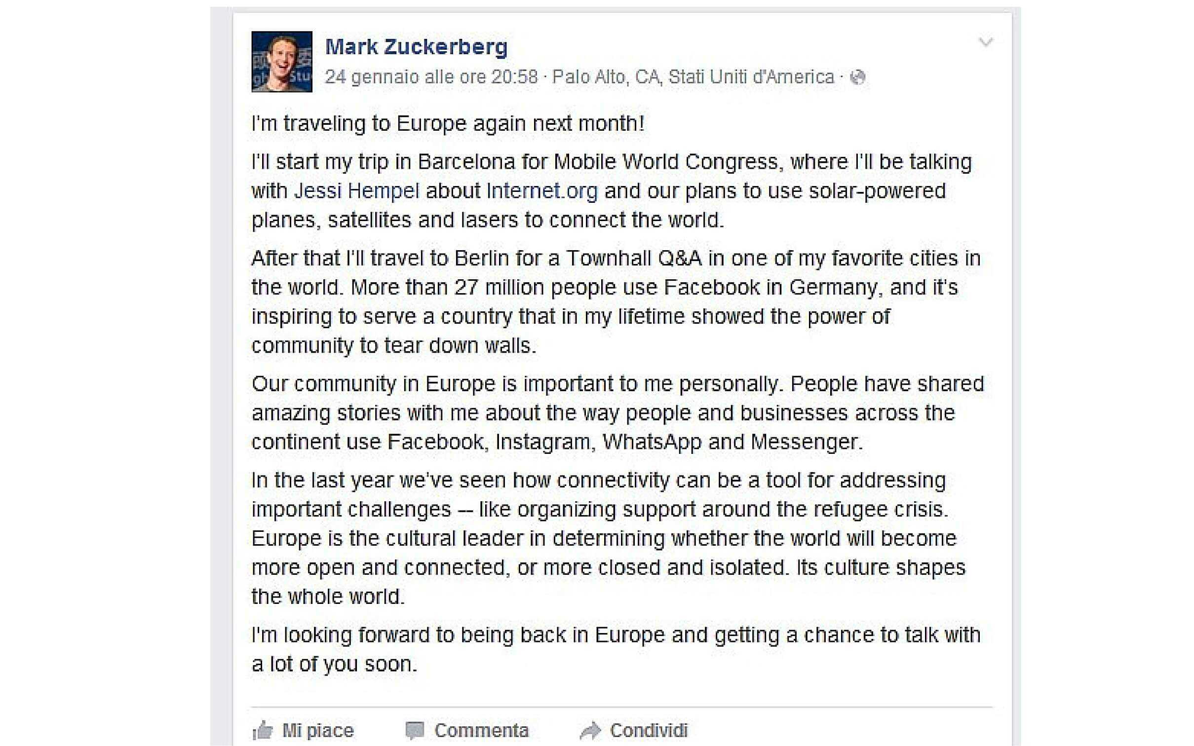Viewport: 1194px width, 746px height.
Task: Click the globe privacy icon after the location
Action: coord(858,77)
